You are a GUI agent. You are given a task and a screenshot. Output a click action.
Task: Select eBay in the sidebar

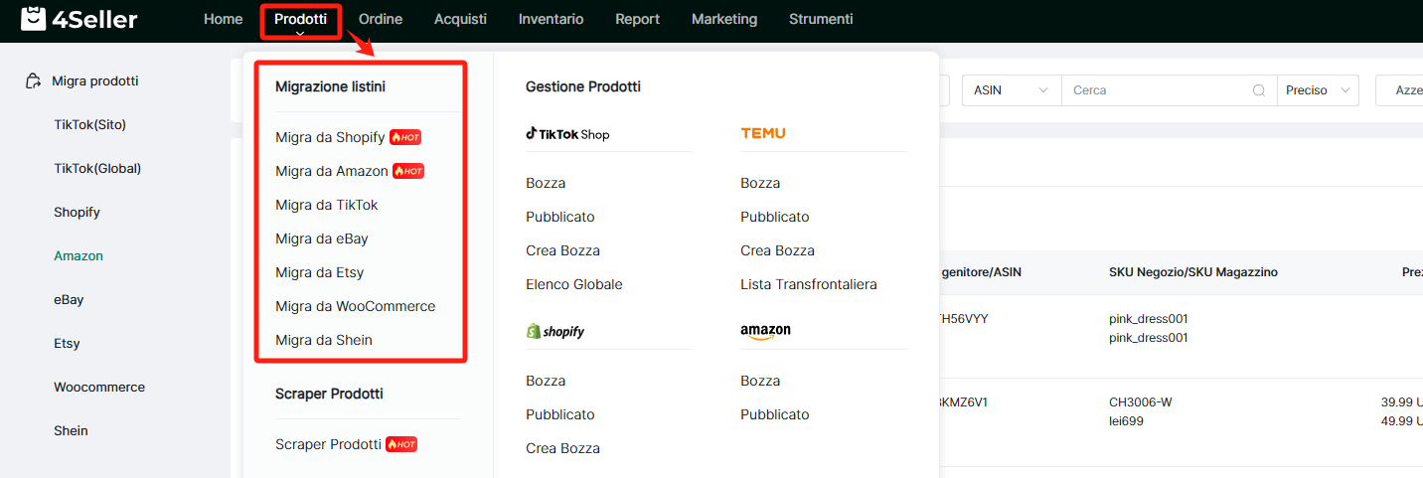(69, 299)
